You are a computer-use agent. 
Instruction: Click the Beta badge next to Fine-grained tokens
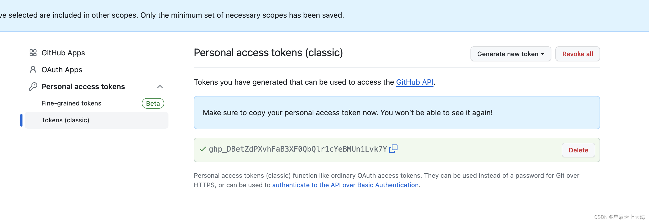tap(153, 103)
